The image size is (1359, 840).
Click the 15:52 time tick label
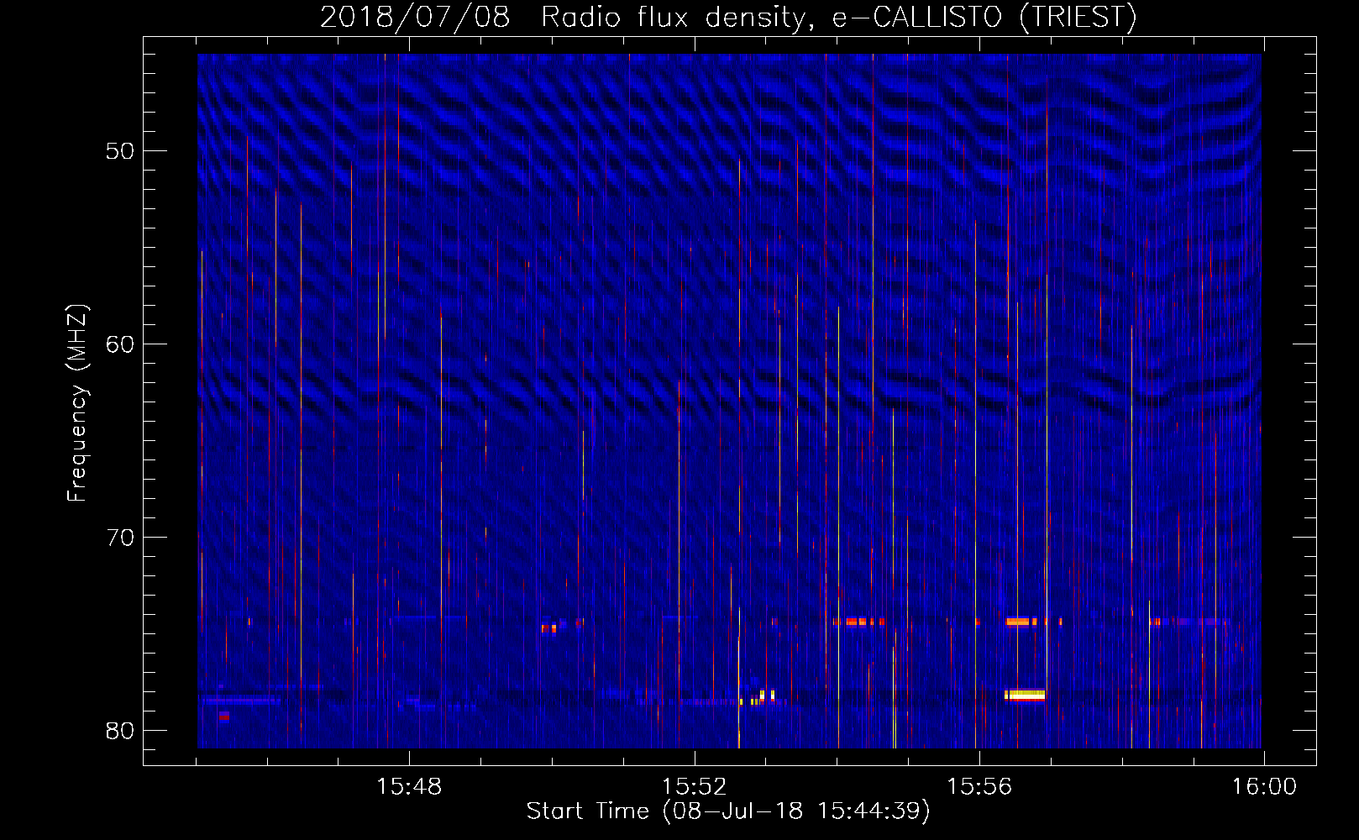(694, 787)
